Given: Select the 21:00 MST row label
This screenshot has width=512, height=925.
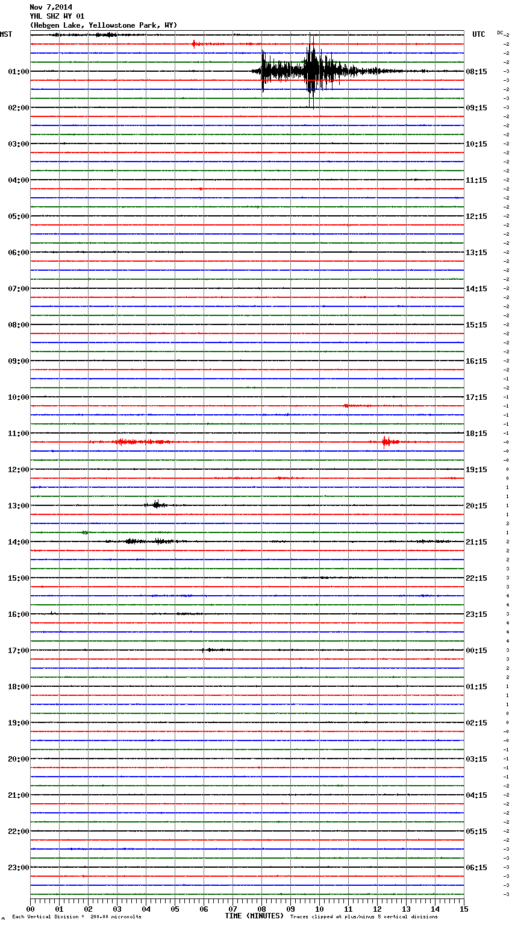Looking at the screenshot, I should 19,795.
